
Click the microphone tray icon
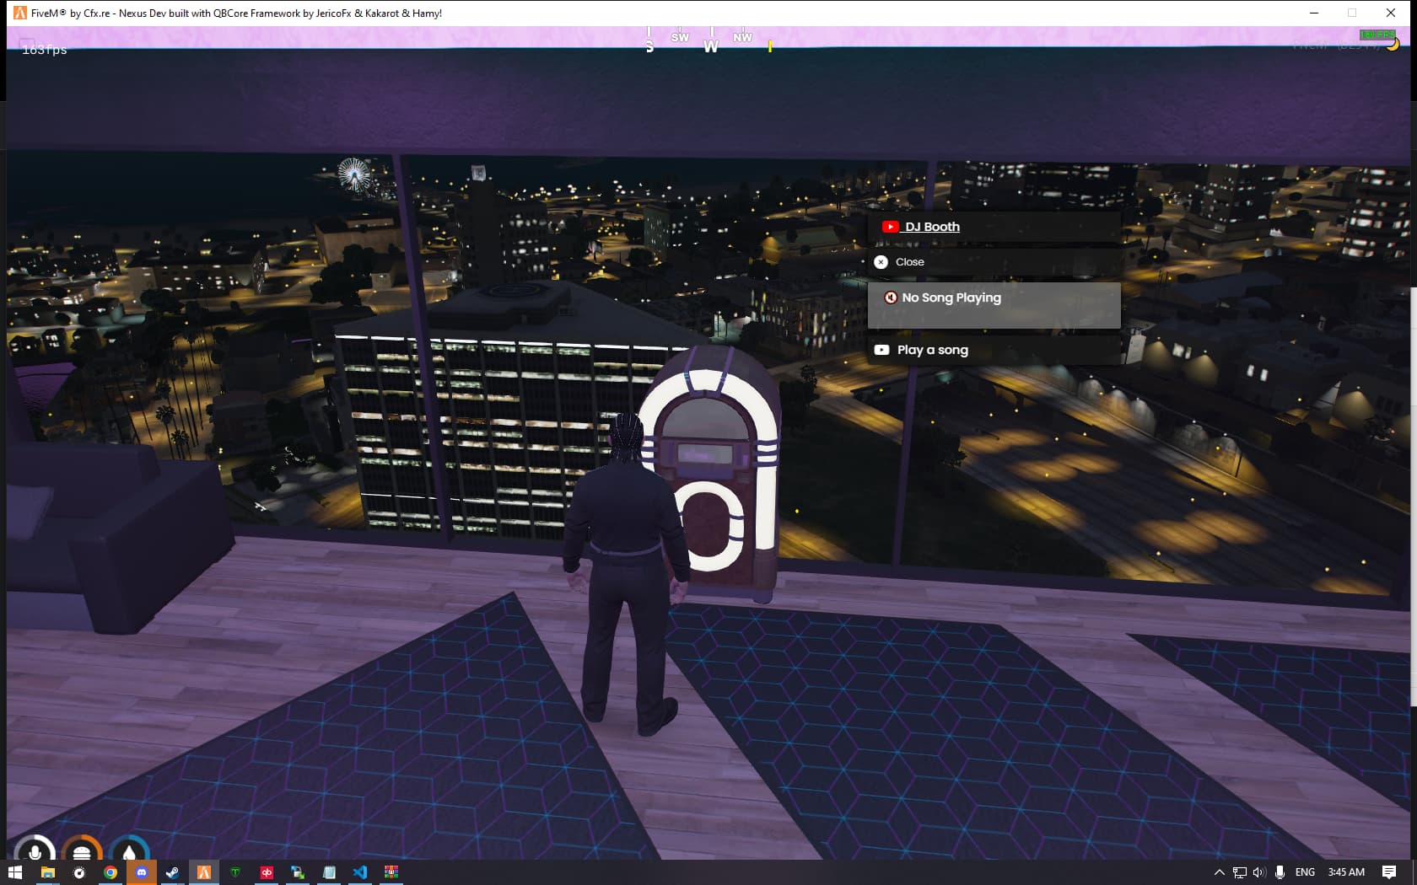(1280, 872)
